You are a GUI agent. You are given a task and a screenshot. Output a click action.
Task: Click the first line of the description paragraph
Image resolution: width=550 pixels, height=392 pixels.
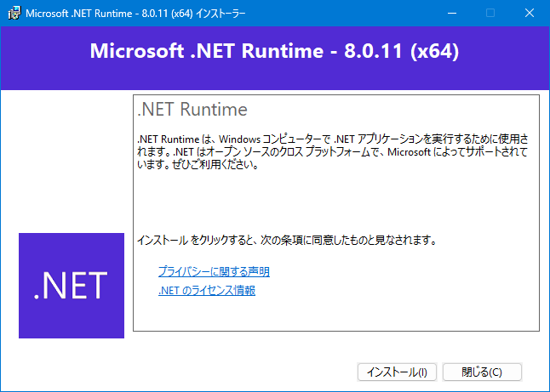333,139
